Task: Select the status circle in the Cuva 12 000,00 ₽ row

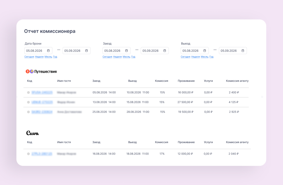Action: point(28,154)
